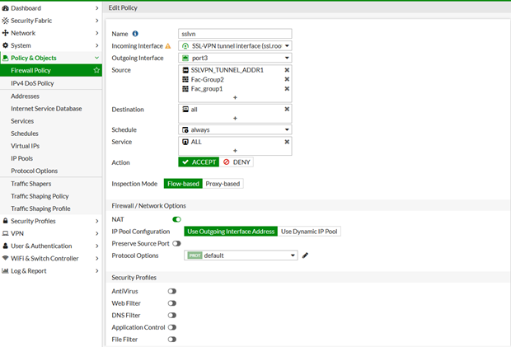511x347 pixels.
Task: Click the plus to add a Source
Action: (x=235, y=98)
